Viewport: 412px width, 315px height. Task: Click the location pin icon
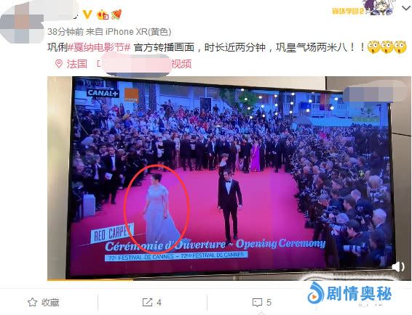coord(59,64)
